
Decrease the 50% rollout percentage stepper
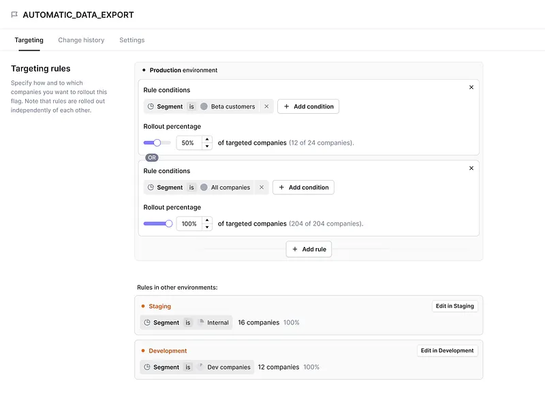click(207, 147)
